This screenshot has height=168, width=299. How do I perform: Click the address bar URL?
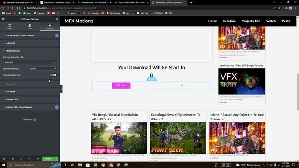click(x=62, y=8)
